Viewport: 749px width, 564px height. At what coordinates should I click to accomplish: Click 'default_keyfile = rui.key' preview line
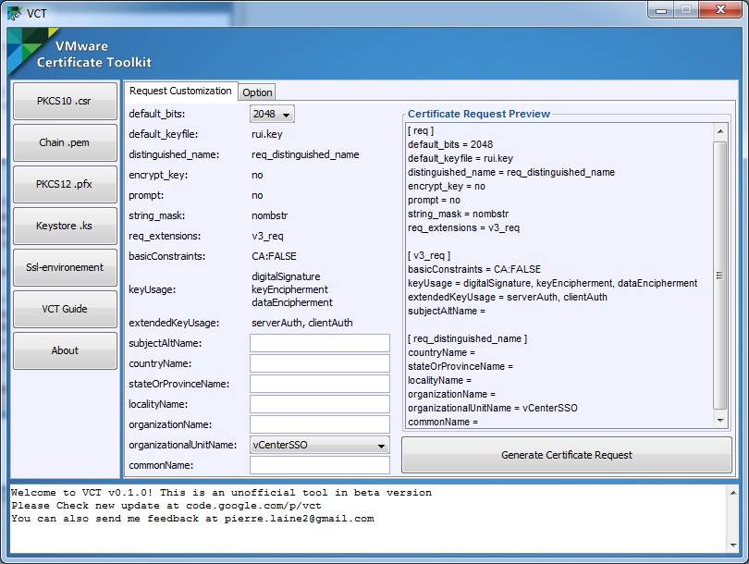coord(460,158)
